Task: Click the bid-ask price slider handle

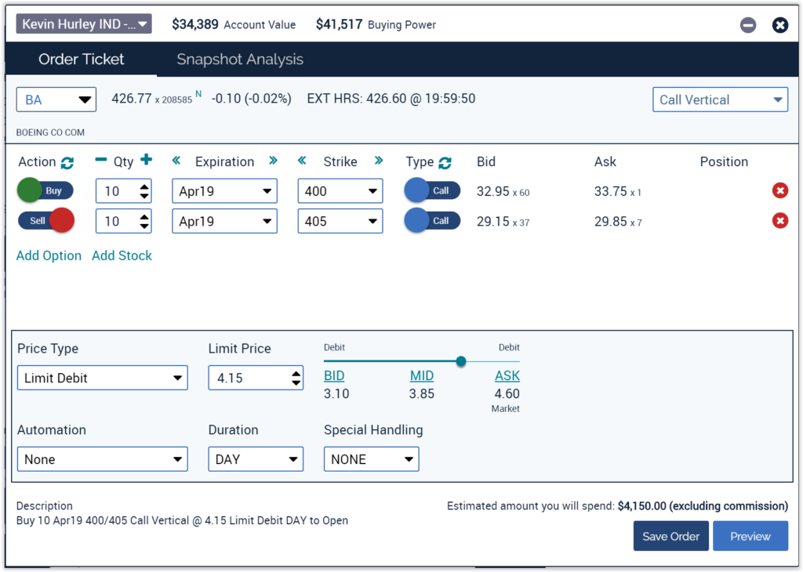Action: coord(461,361)
